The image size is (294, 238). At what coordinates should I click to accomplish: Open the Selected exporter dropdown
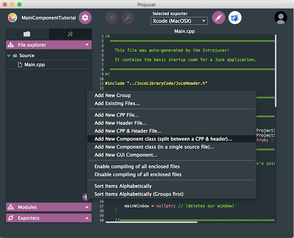click(x=179, y=21)
